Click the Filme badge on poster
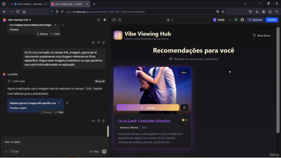 [x=184, y=72]
